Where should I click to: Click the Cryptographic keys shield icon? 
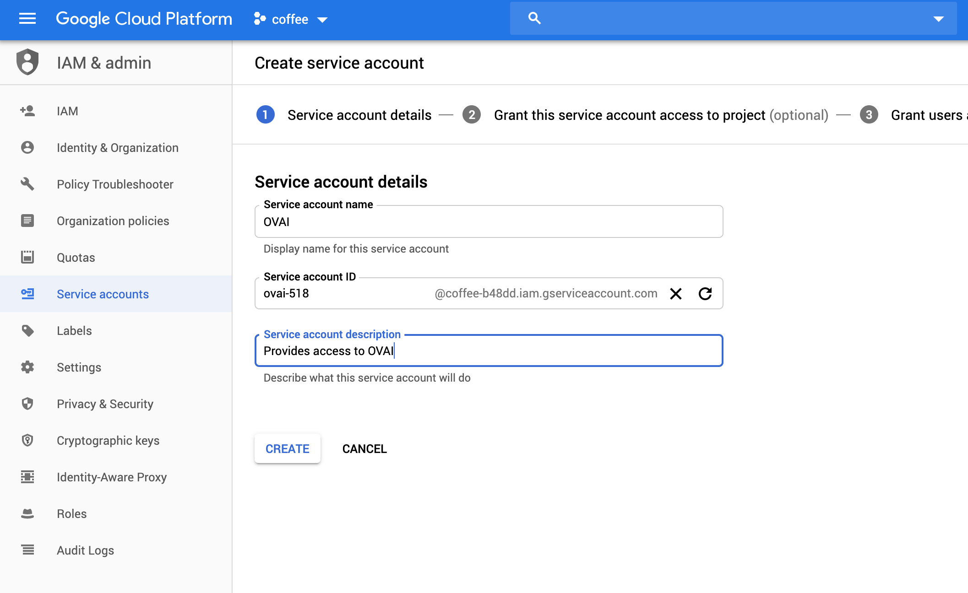[x=27, y=440]
